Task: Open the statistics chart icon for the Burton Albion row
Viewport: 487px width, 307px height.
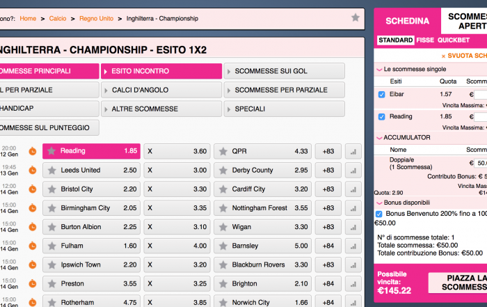Action: (x=353, y=227)
